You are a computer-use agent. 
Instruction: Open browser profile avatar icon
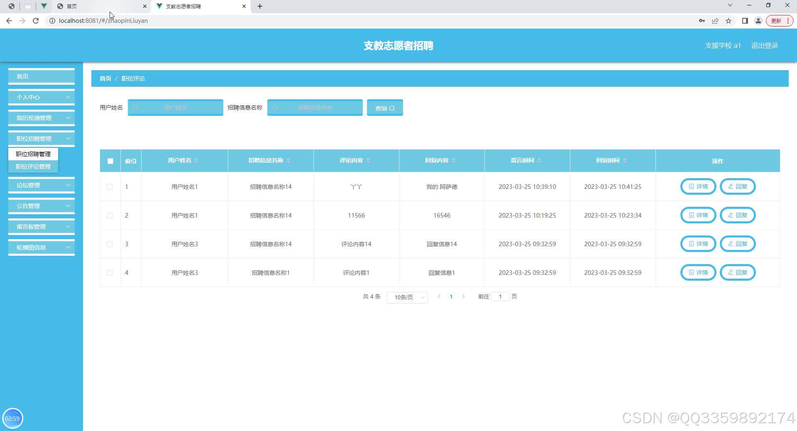[x=758, y=21]
